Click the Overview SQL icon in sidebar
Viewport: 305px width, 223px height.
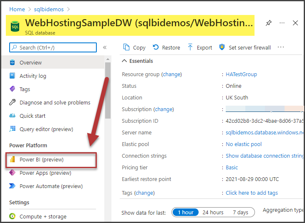click(x=12, y=62)
